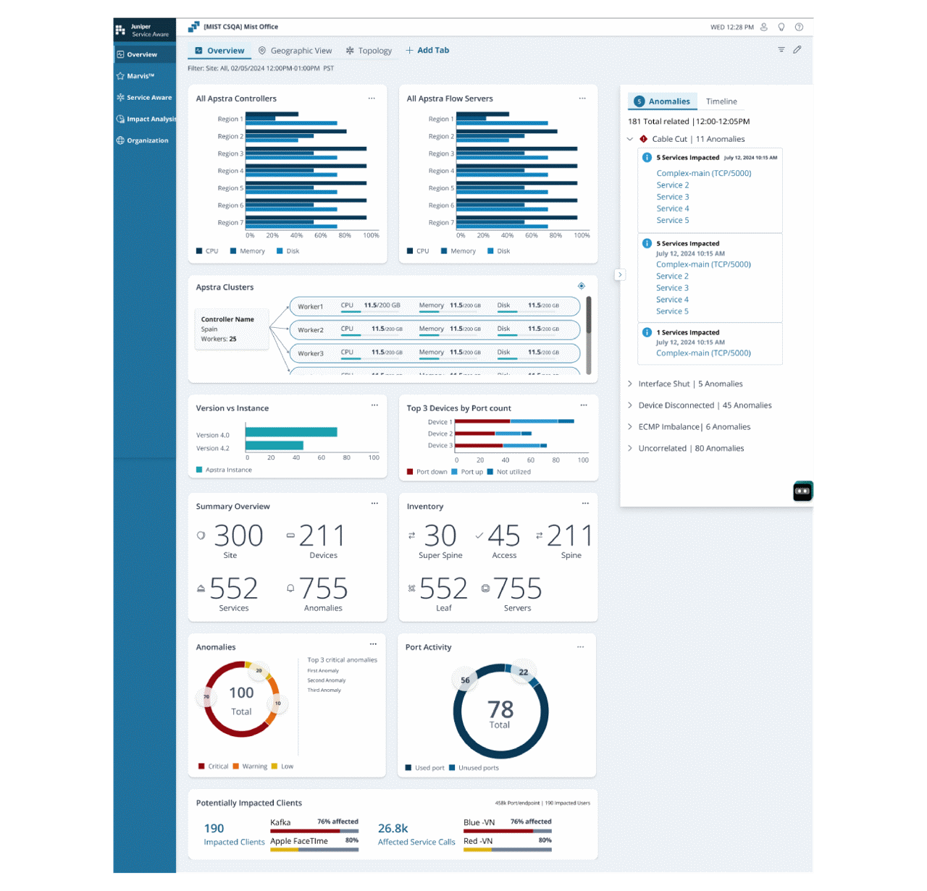The image size is (927, 891).
Task: Toggle the CPU legend in All Apstra Controllers
Action: (x=208, y=251)
